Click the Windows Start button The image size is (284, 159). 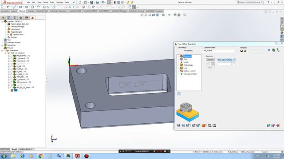[x=4, y=156]
